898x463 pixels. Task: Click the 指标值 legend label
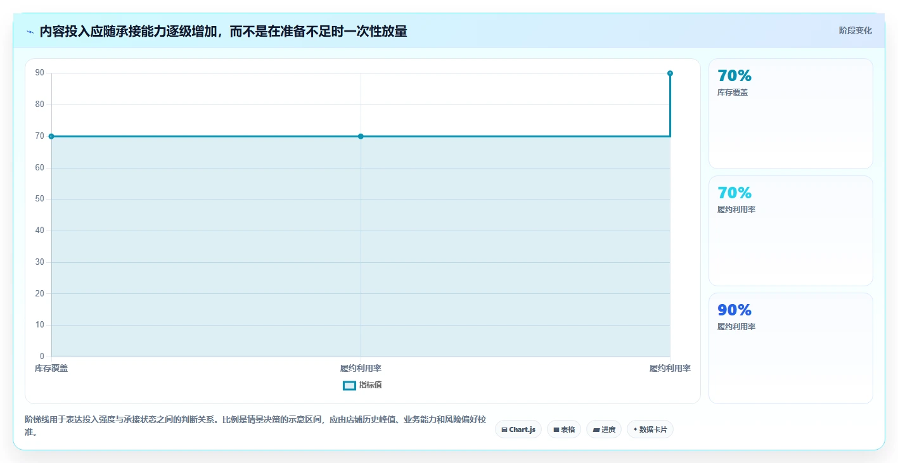370,385
